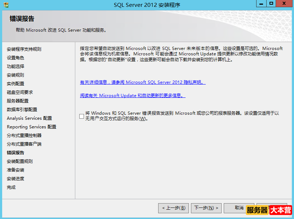294x219 pixels.
Task: Select the Analysis Services 配置 step
Action: tap(30, 118)
